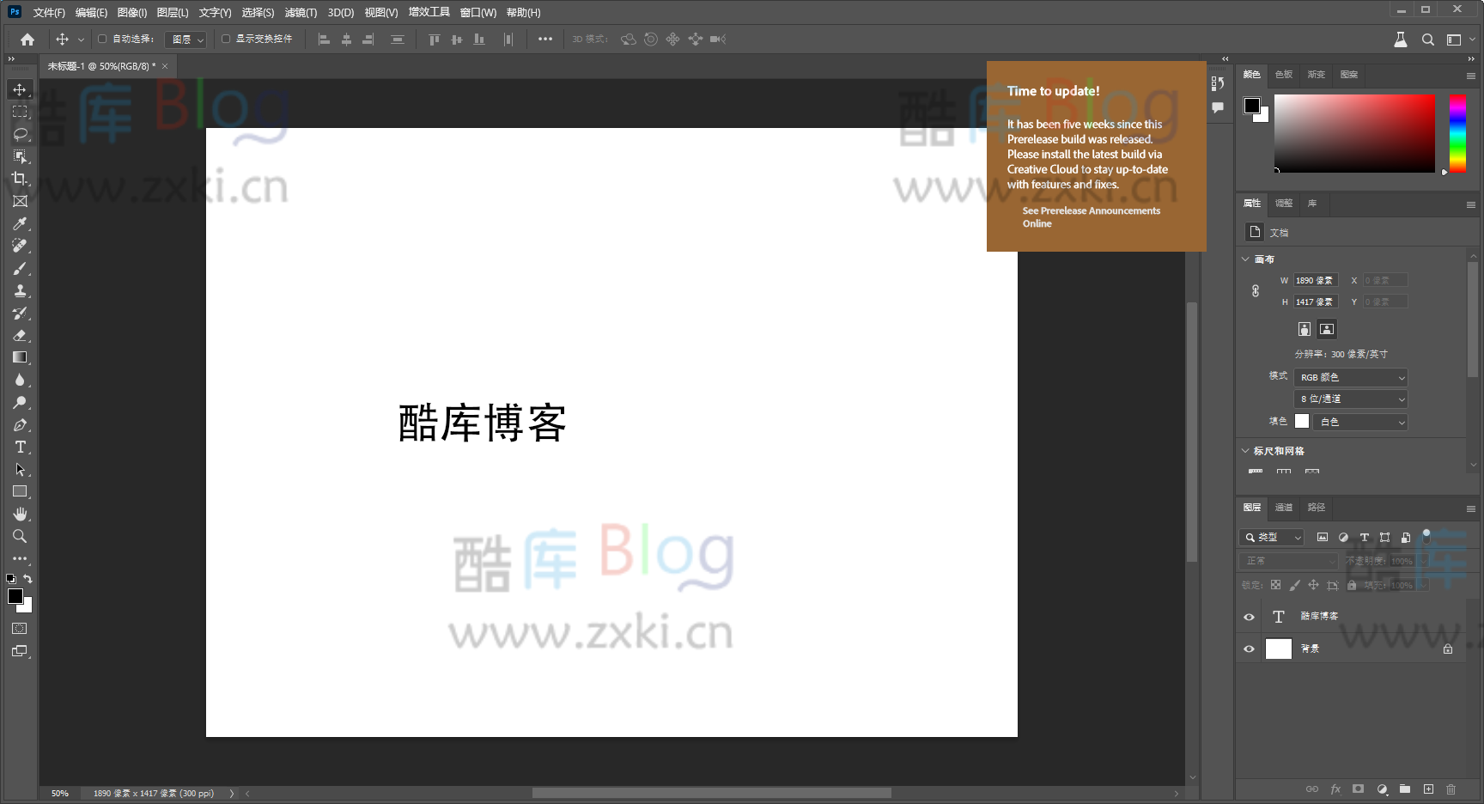Open the RGB 颜色 mode dropdown

1350,376
